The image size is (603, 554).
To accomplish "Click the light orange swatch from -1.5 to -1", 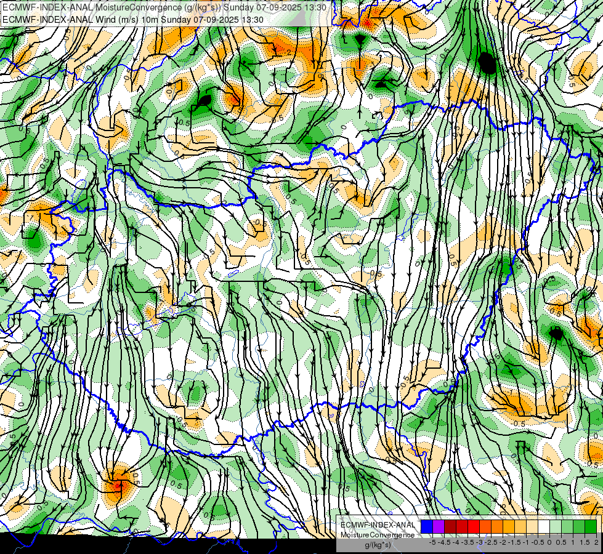I will click(520, 526).
